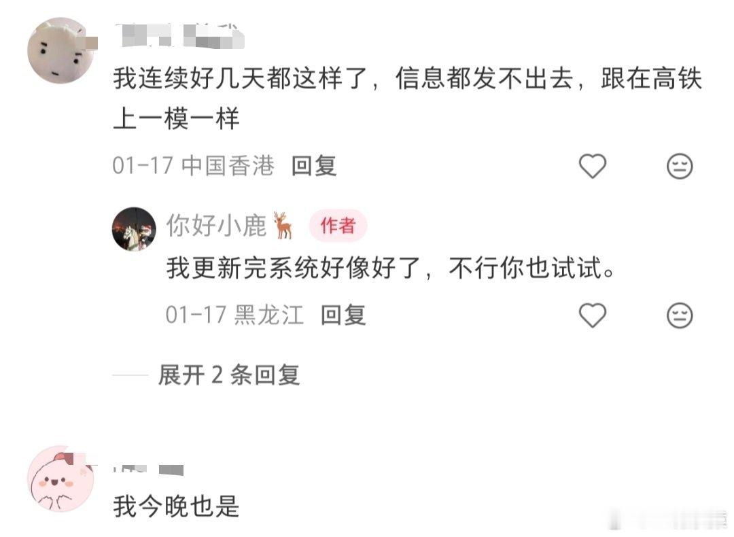
Task: Open the first commenter's white blob avatar
Action: 61,50
